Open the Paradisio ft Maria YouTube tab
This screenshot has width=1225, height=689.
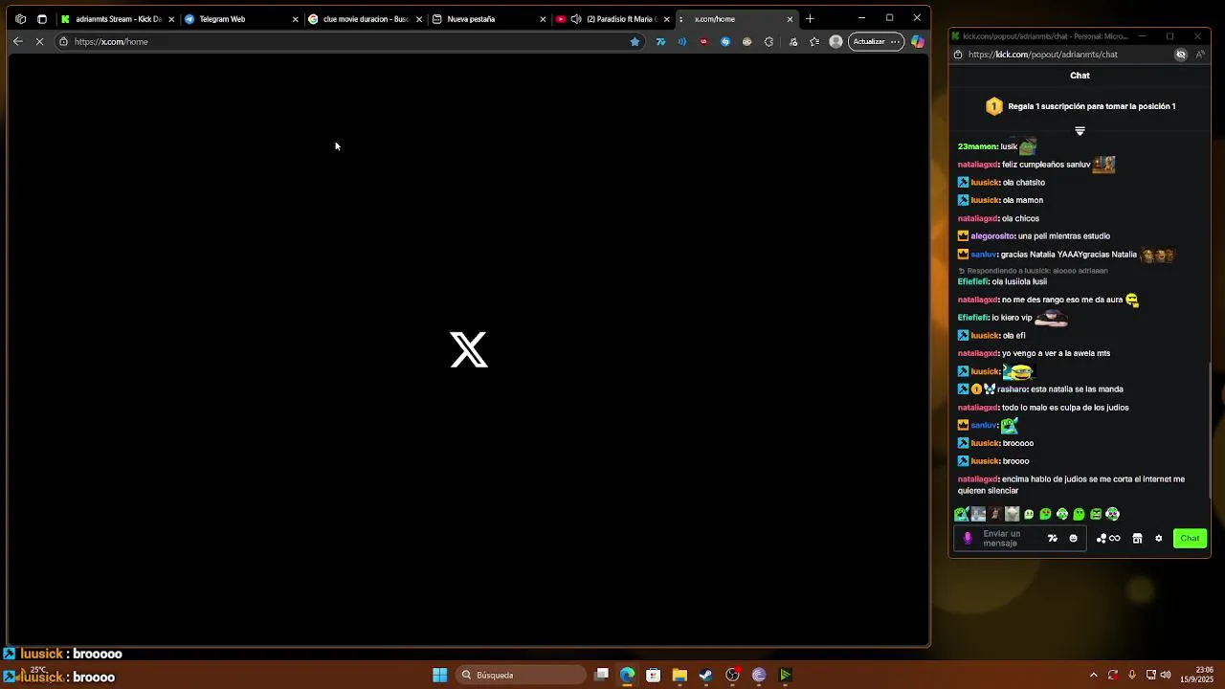click(611, 19)
